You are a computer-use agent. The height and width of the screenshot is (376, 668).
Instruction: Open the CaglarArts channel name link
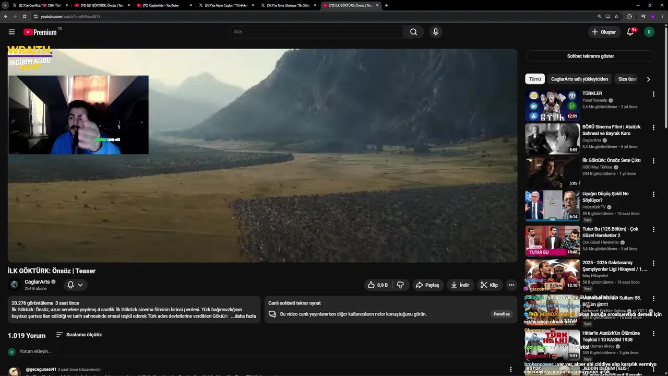tap(37, 282)
